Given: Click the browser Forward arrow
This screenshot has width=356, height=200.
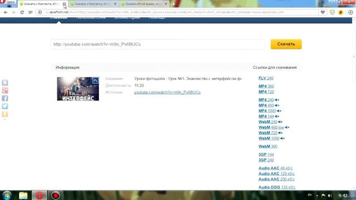Looking at the screenshot, I should 13,12.
